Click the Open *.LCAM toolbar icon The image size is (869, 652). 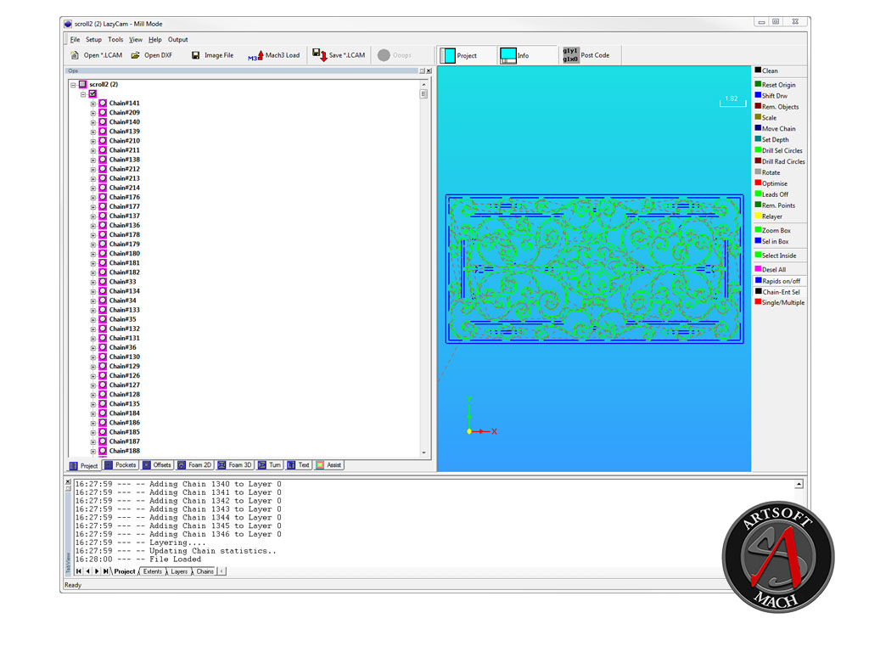(75, 55)
